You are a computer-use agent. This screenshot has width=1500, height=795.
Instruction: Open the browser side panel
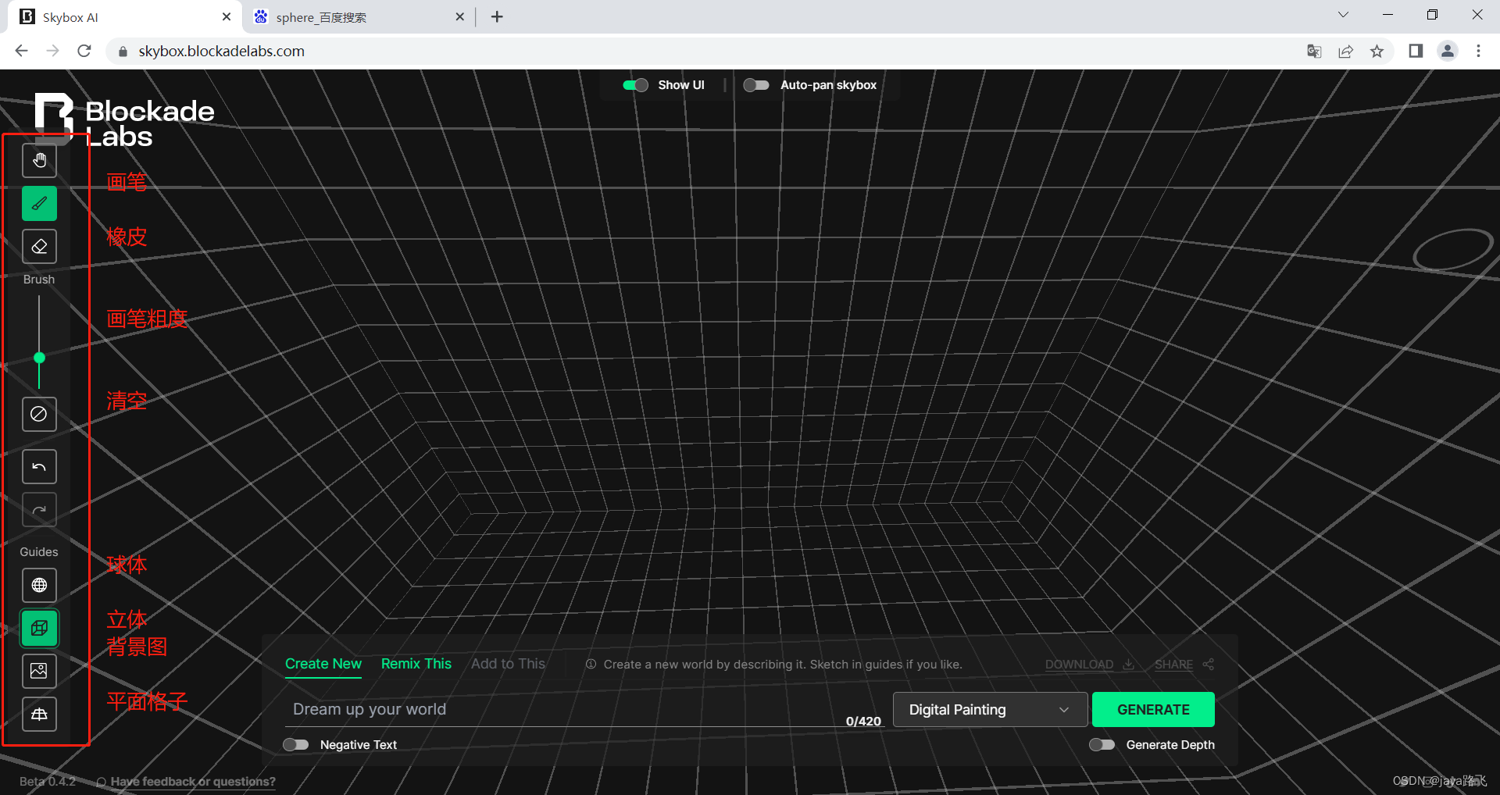(x=1416, y=51)
